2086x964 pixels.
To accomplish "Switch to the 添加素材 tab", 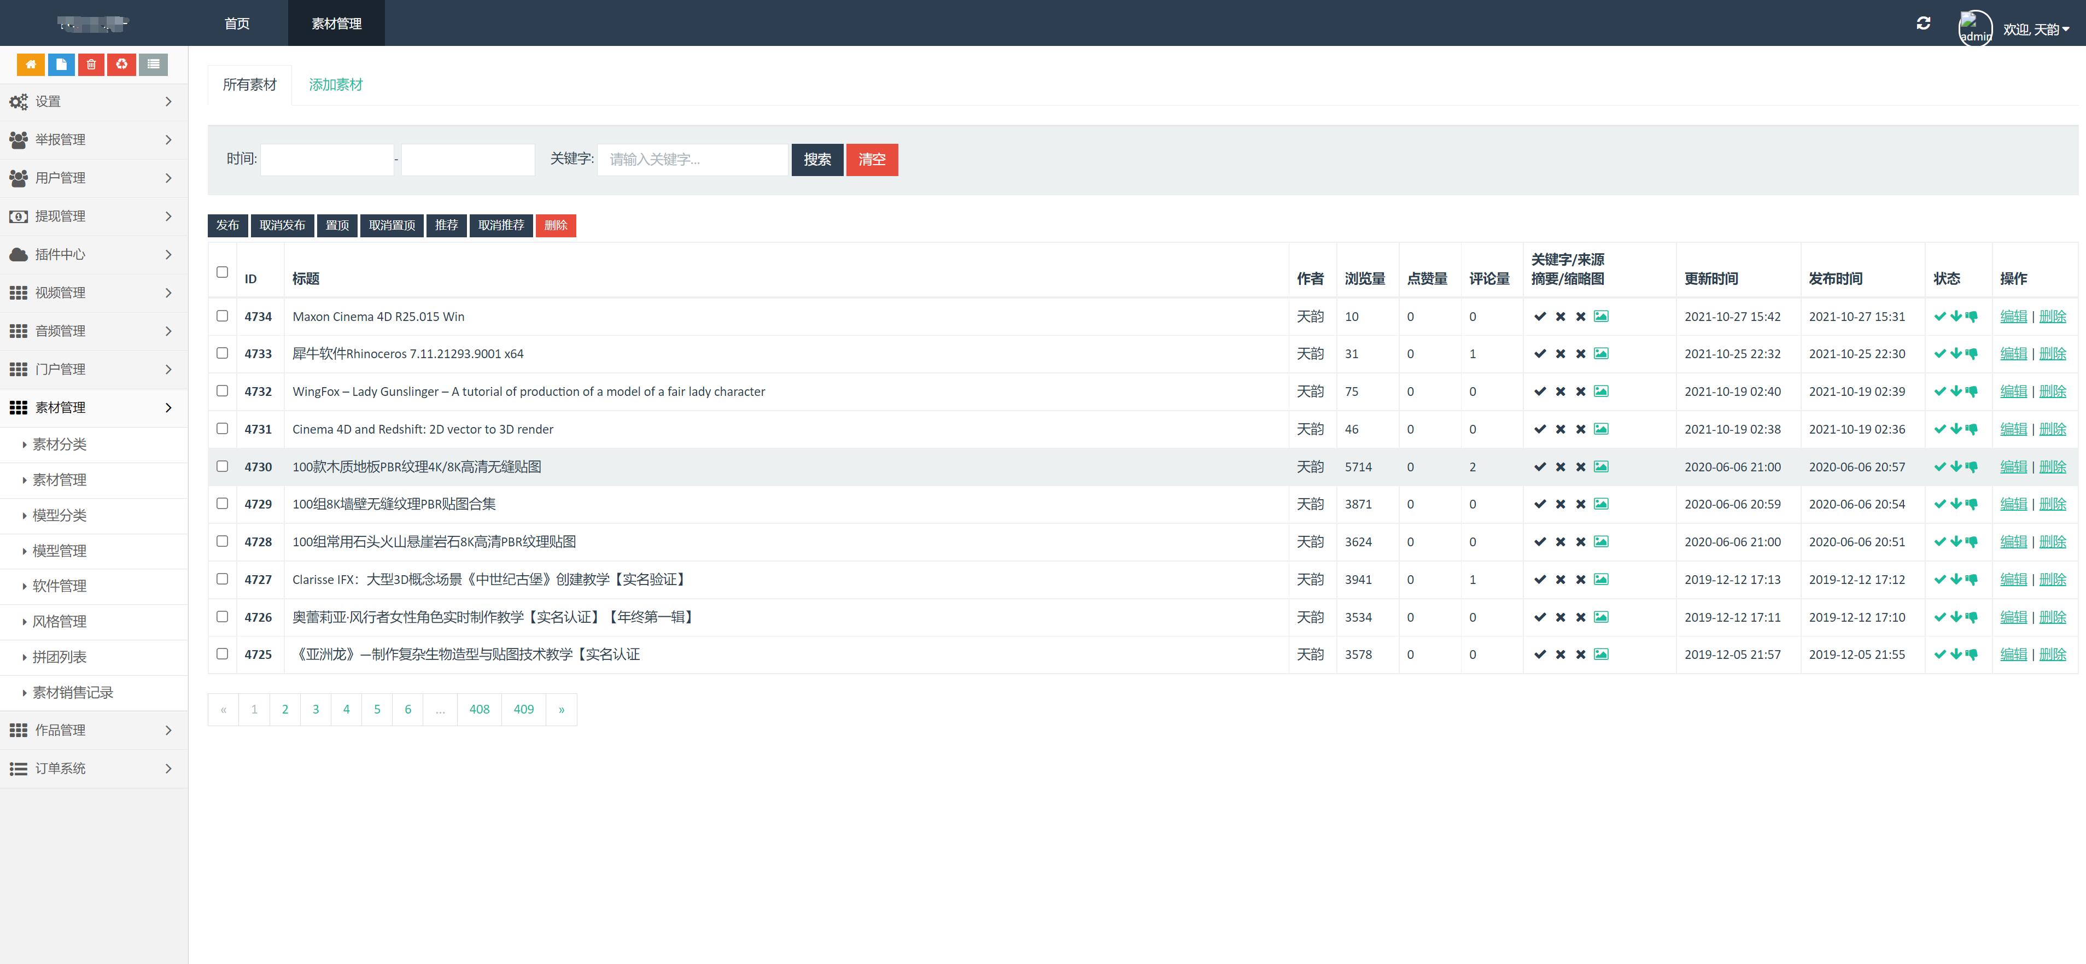I will click(x=335, y=85).
